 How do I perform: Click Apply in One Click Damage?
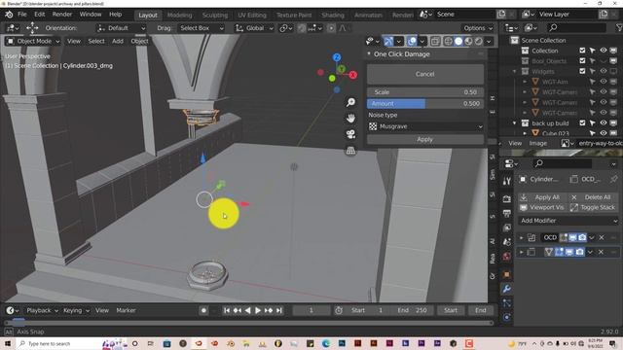[425, 139]
